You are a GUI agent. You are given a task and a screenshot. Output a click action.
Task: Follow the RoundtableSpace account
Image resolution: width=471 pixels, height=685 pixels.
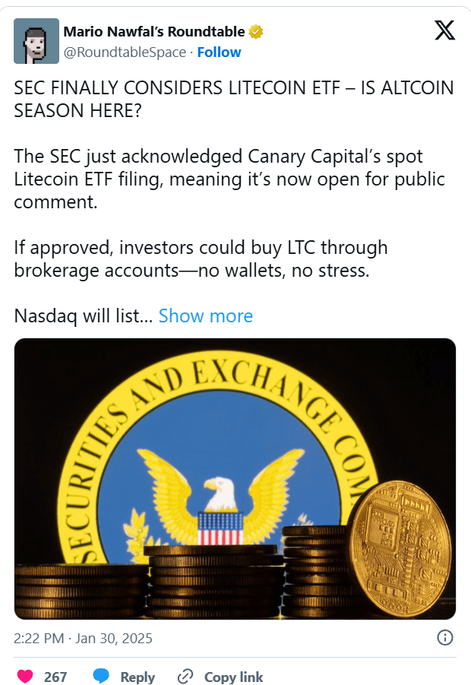[x=219, y=52]
